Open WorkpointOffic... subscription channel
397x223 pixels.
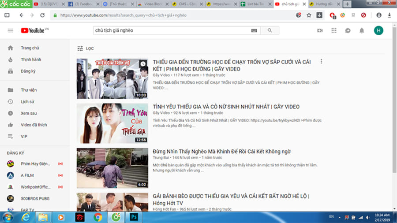click(x=35, y=187)
